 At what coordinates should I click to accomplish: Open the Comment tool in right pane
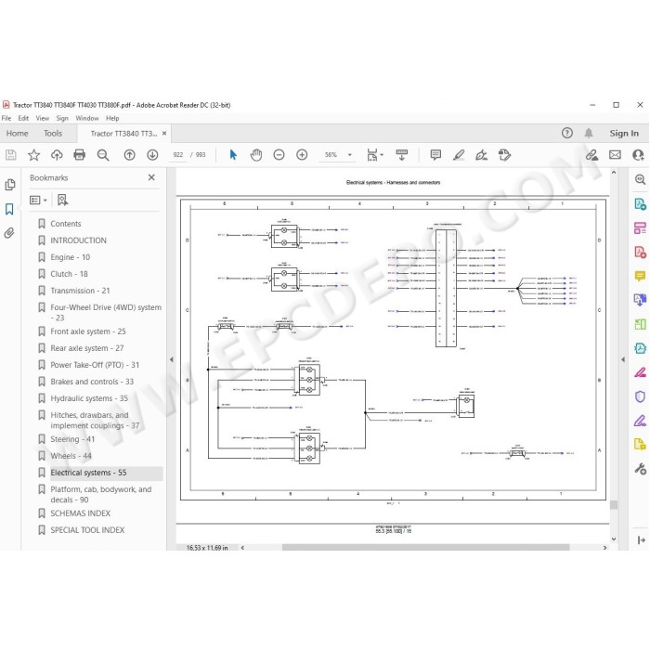pyautogui.click(x=640, y=276)
